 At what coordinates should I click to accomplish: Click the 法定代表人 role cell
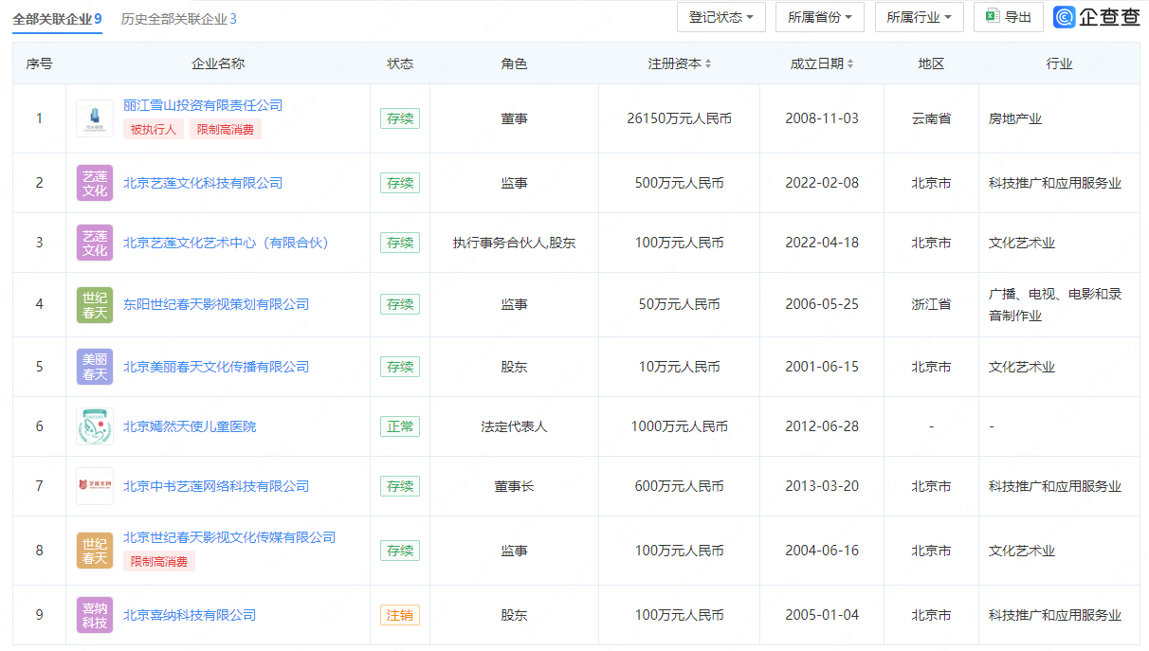click(x=514, y=426)
